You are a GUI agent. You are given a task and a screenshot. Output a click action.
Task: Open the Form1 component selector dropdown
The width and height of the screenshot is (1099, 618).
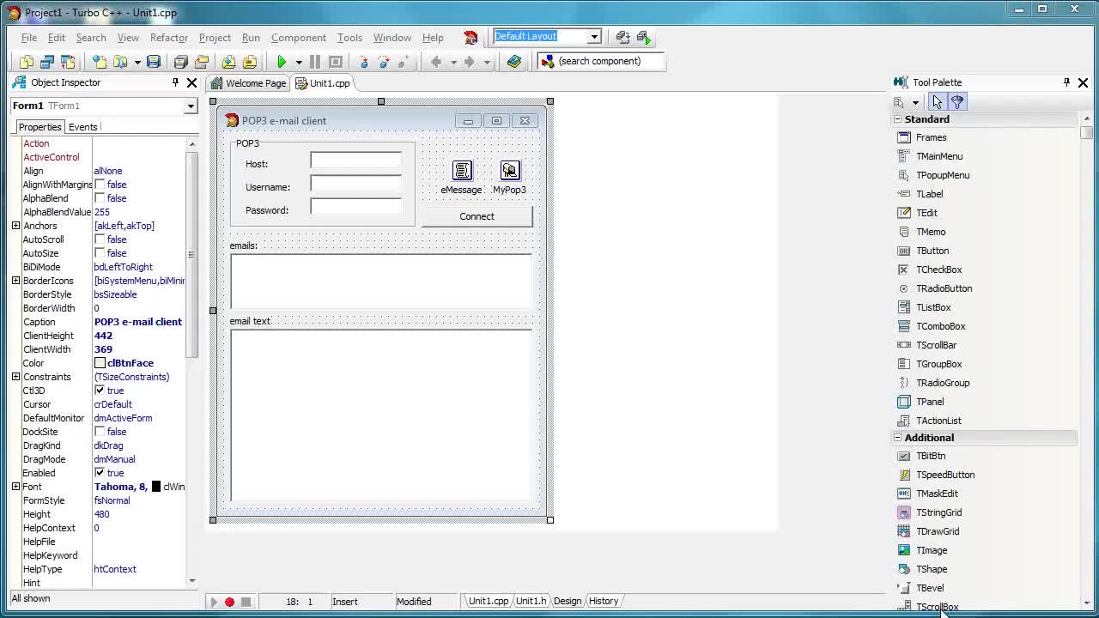(191, 106)
